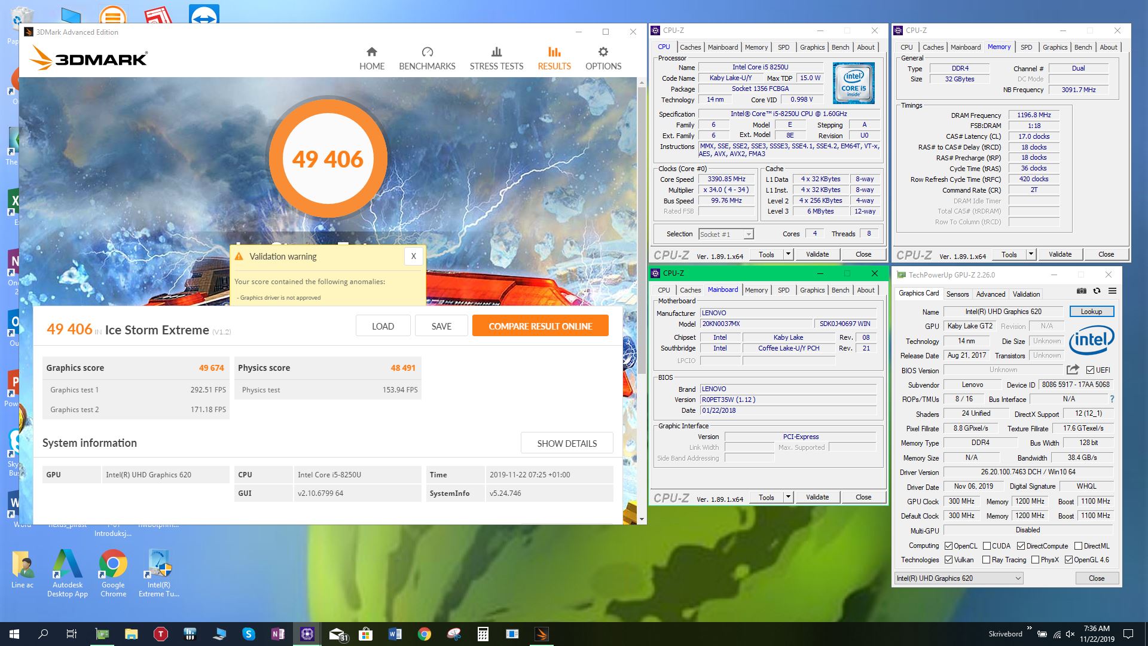Click the 3DMark scrollbar up arrow

[642, 83]
